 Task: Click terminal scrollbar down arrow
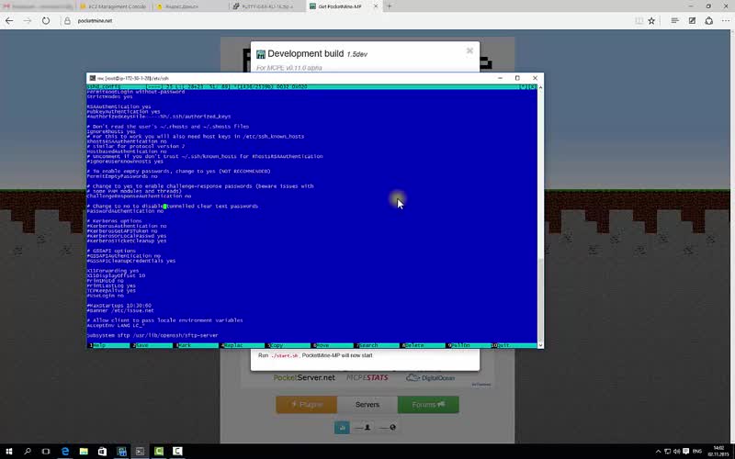point(540,345)
